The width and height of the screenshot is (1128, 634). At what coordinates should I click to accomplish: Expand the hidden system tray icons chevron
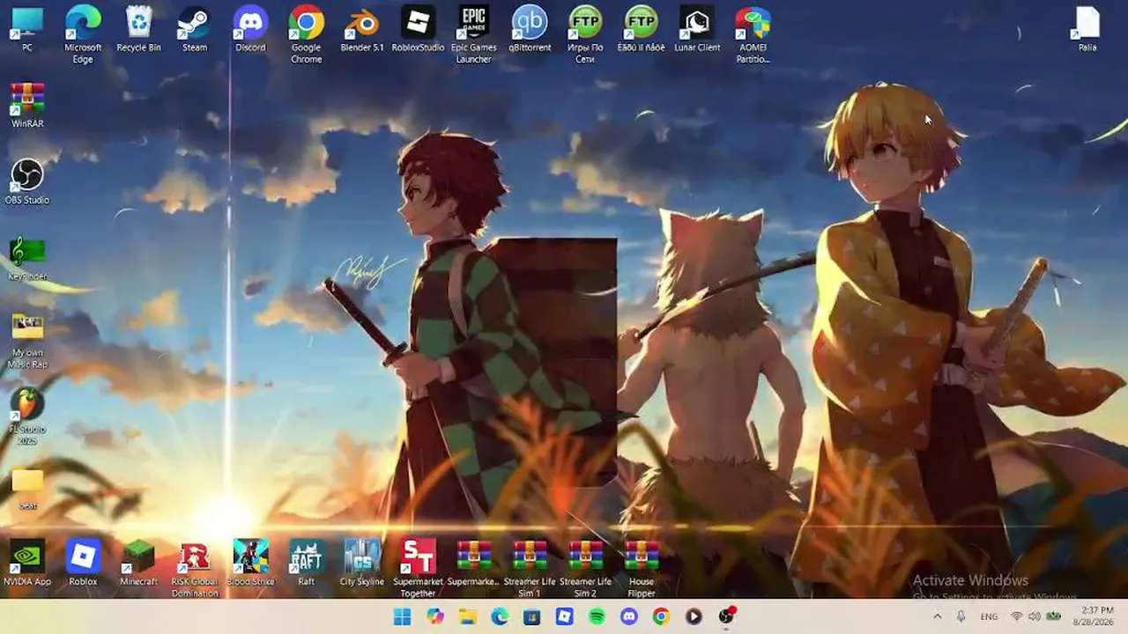[x=937, y=617]
